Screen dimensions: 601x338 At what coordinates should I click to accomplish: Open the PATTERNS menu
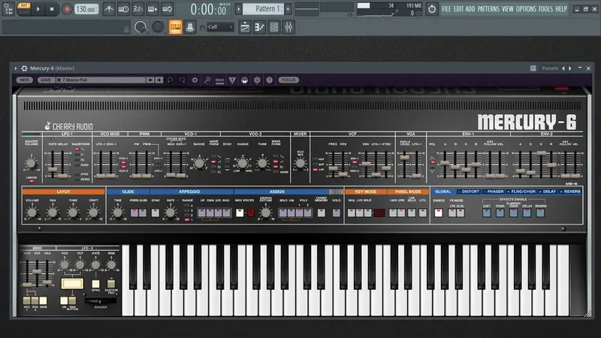click(x=488, y=9)
